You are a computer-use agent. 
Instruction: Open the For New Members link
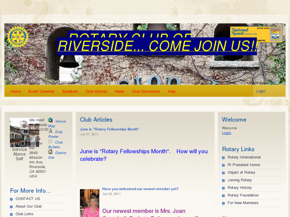coord(243,203)
